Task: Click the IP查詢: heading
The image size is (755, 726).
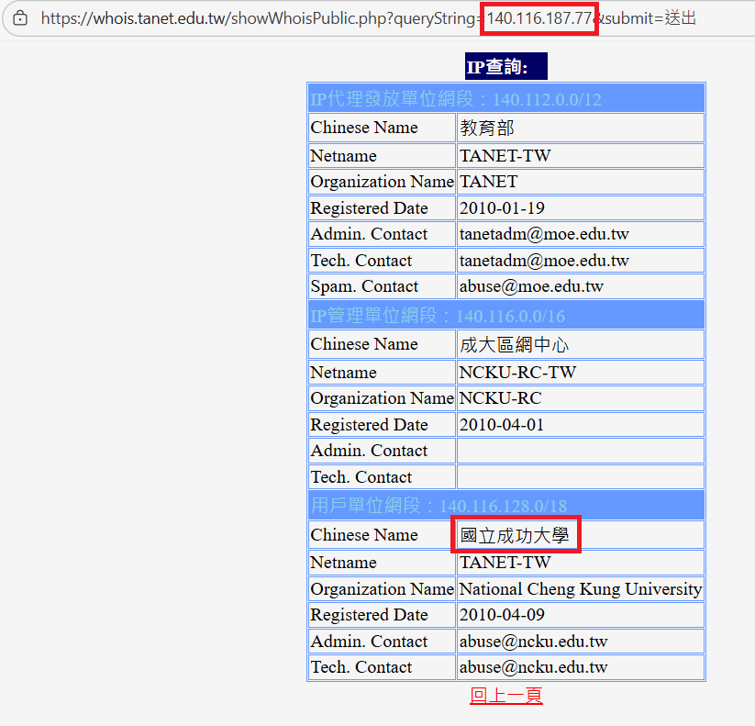Action: tap(506, 66)
